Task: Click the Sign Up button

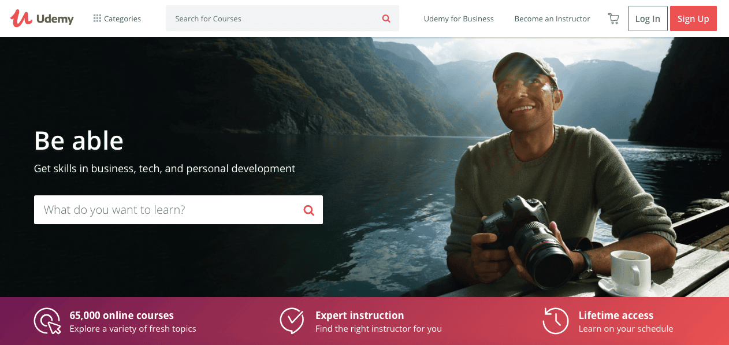Action: 693,18
